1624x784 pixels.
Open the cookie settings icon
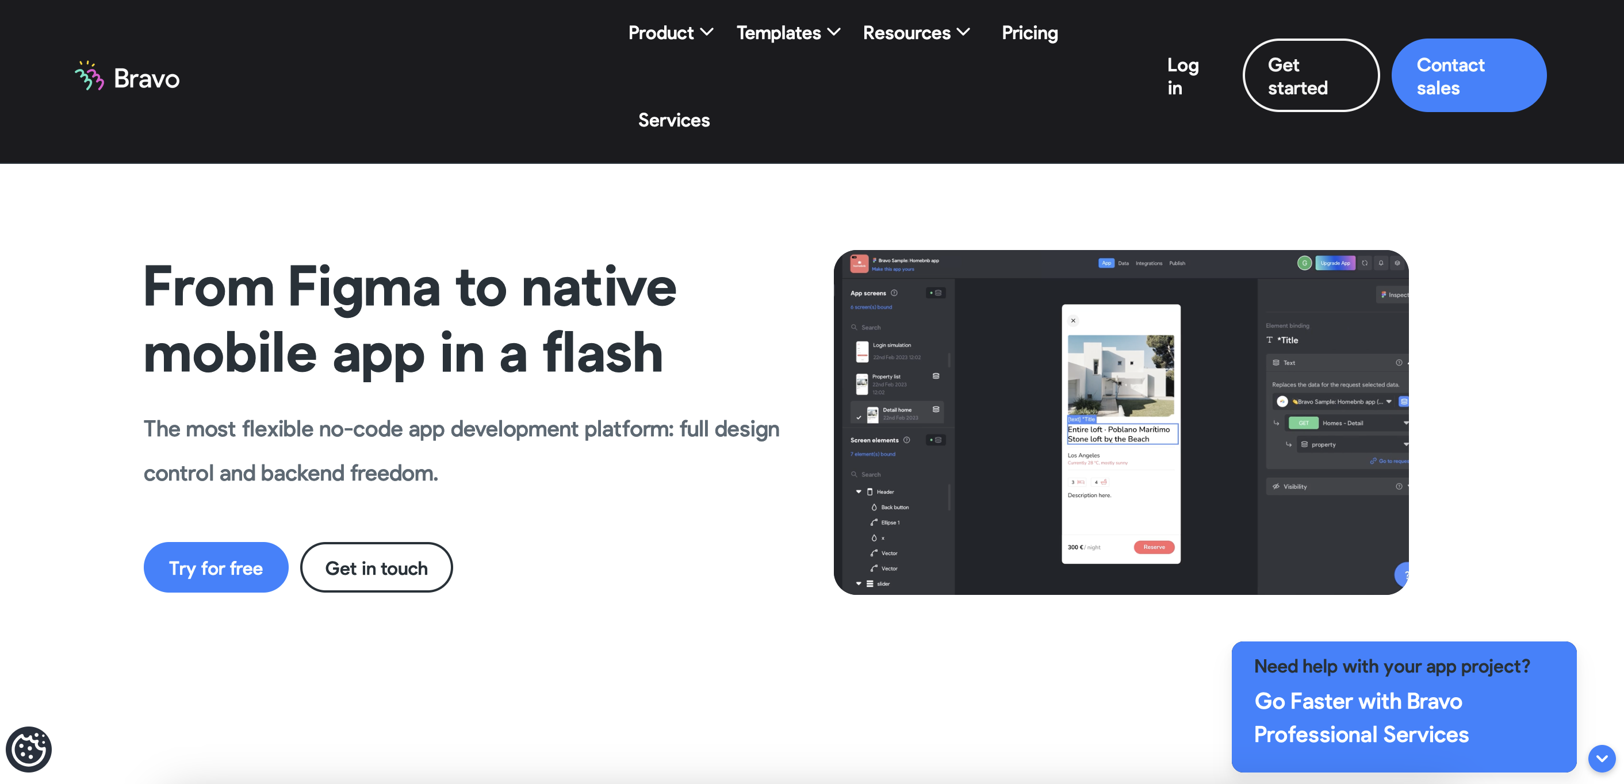coord(28,749)
